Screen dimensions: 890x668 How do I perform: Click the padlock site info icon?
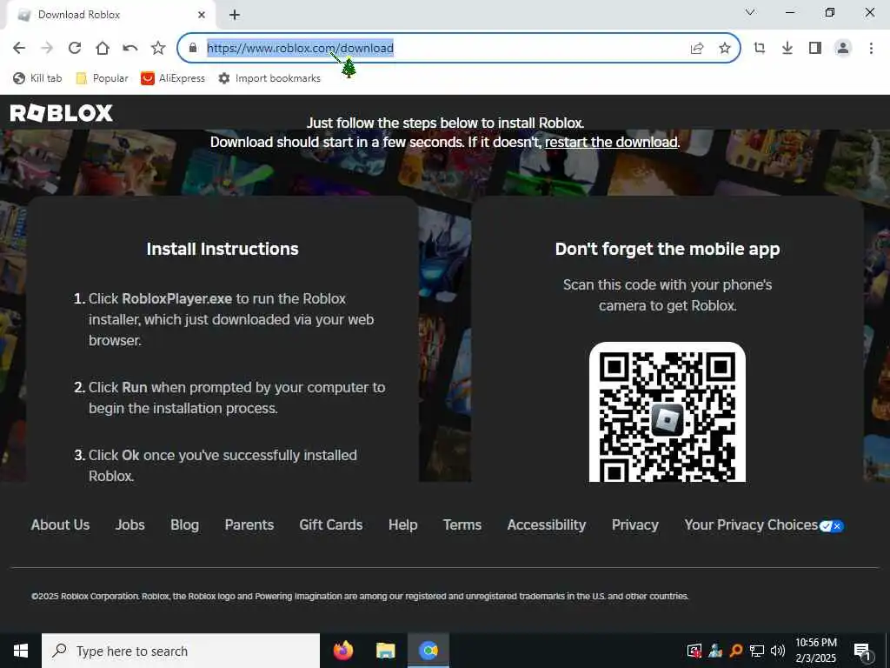193,49
